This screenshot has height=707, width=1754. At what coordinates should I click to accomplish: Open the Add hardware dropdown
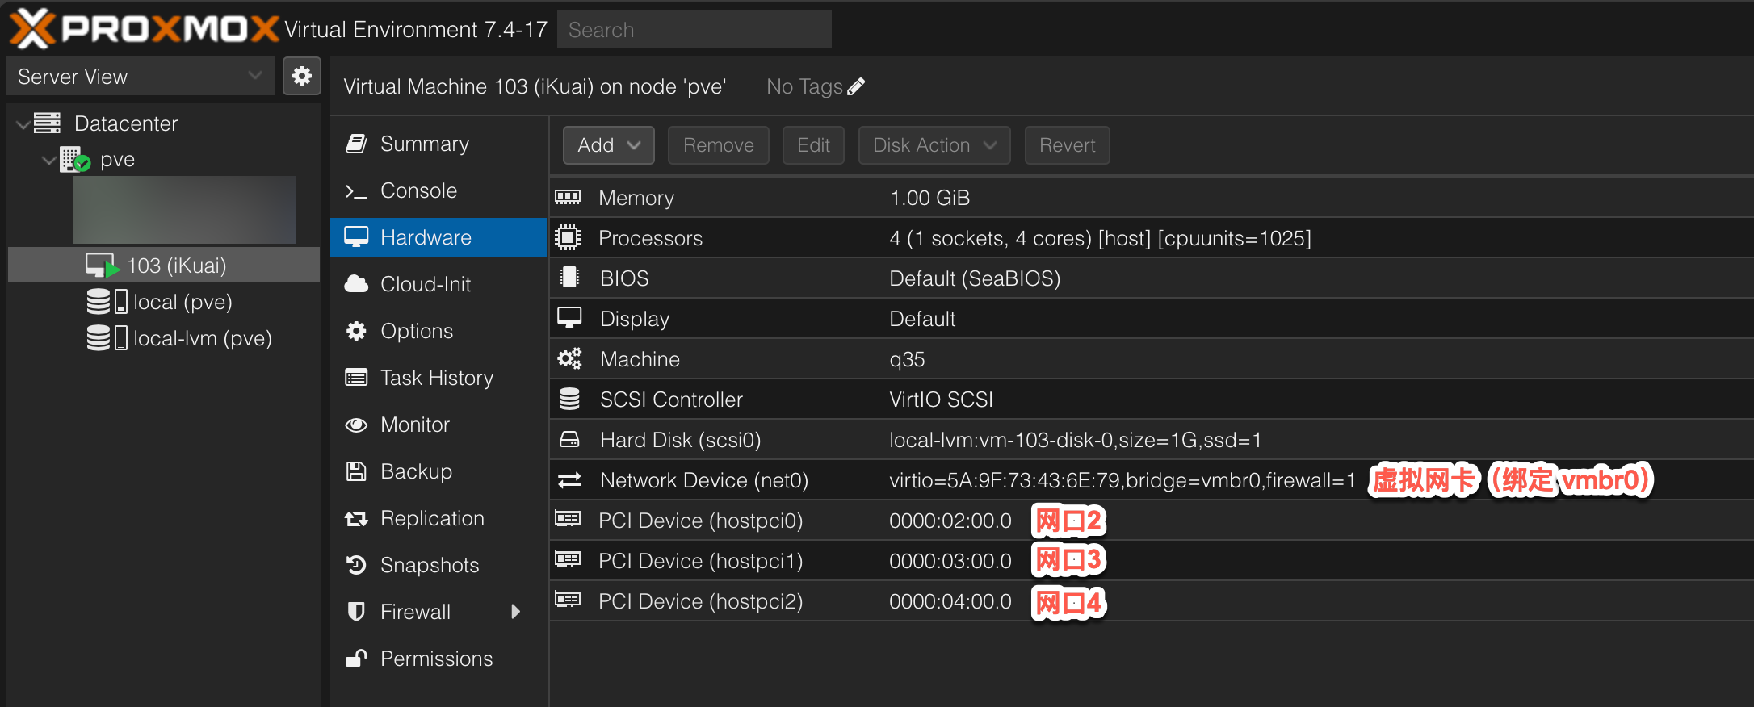(x=609, y=145)
